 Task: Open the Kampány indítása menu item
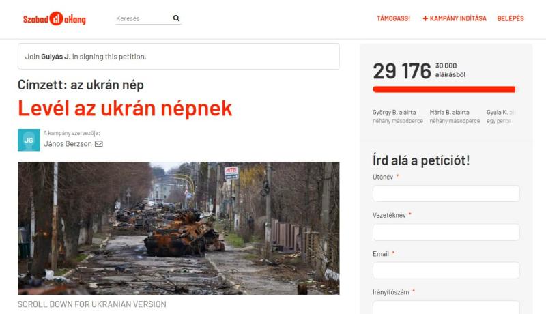click(x=455, y=18)
